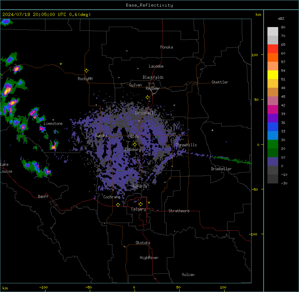Click the Banff label
299x292 pixels.
[43, 197]
